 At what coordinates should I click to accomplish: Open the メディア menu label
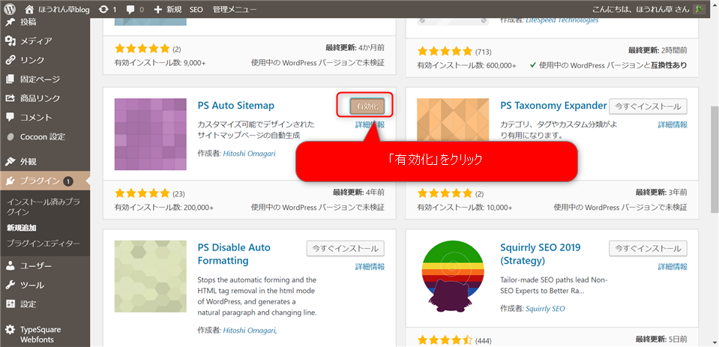pos(36,41)
